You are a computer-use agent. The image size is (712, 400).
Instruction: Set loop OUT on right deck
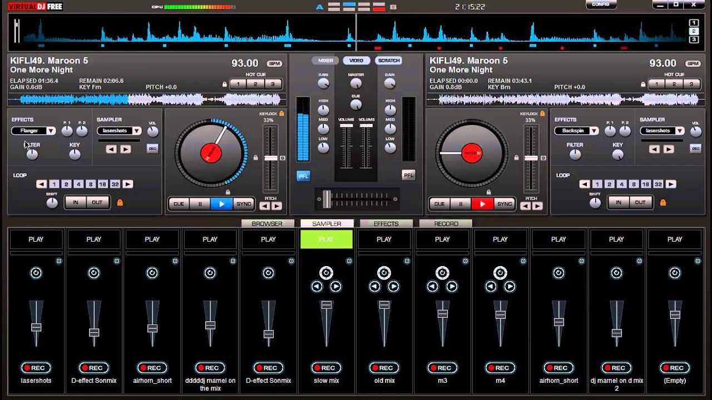[x=640, y=203]
